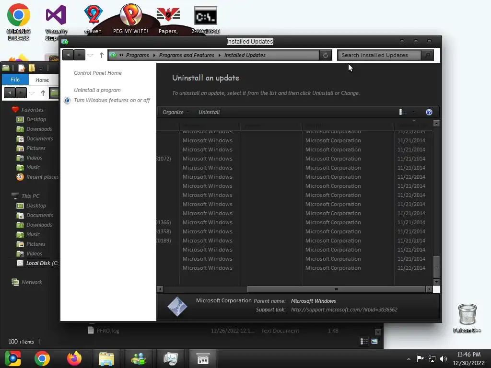Select Downloads under Favorites

click(39, 129)
